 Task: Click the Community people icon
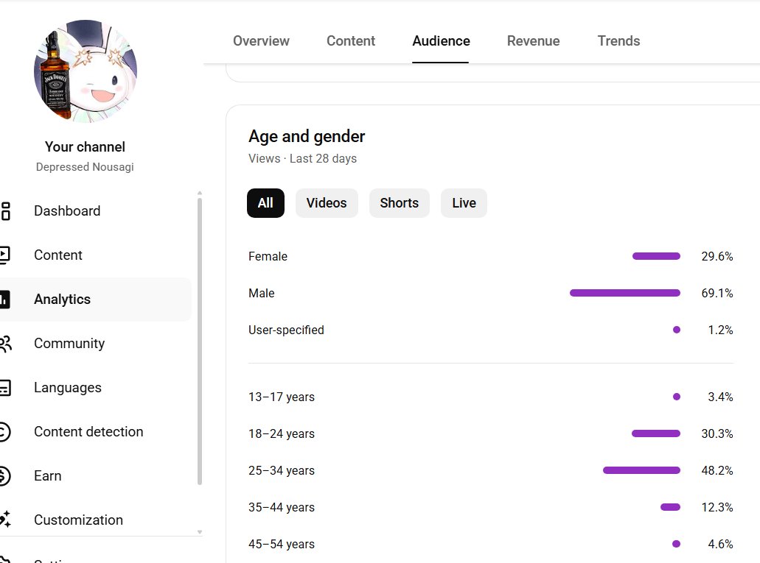tap(5, 343)
